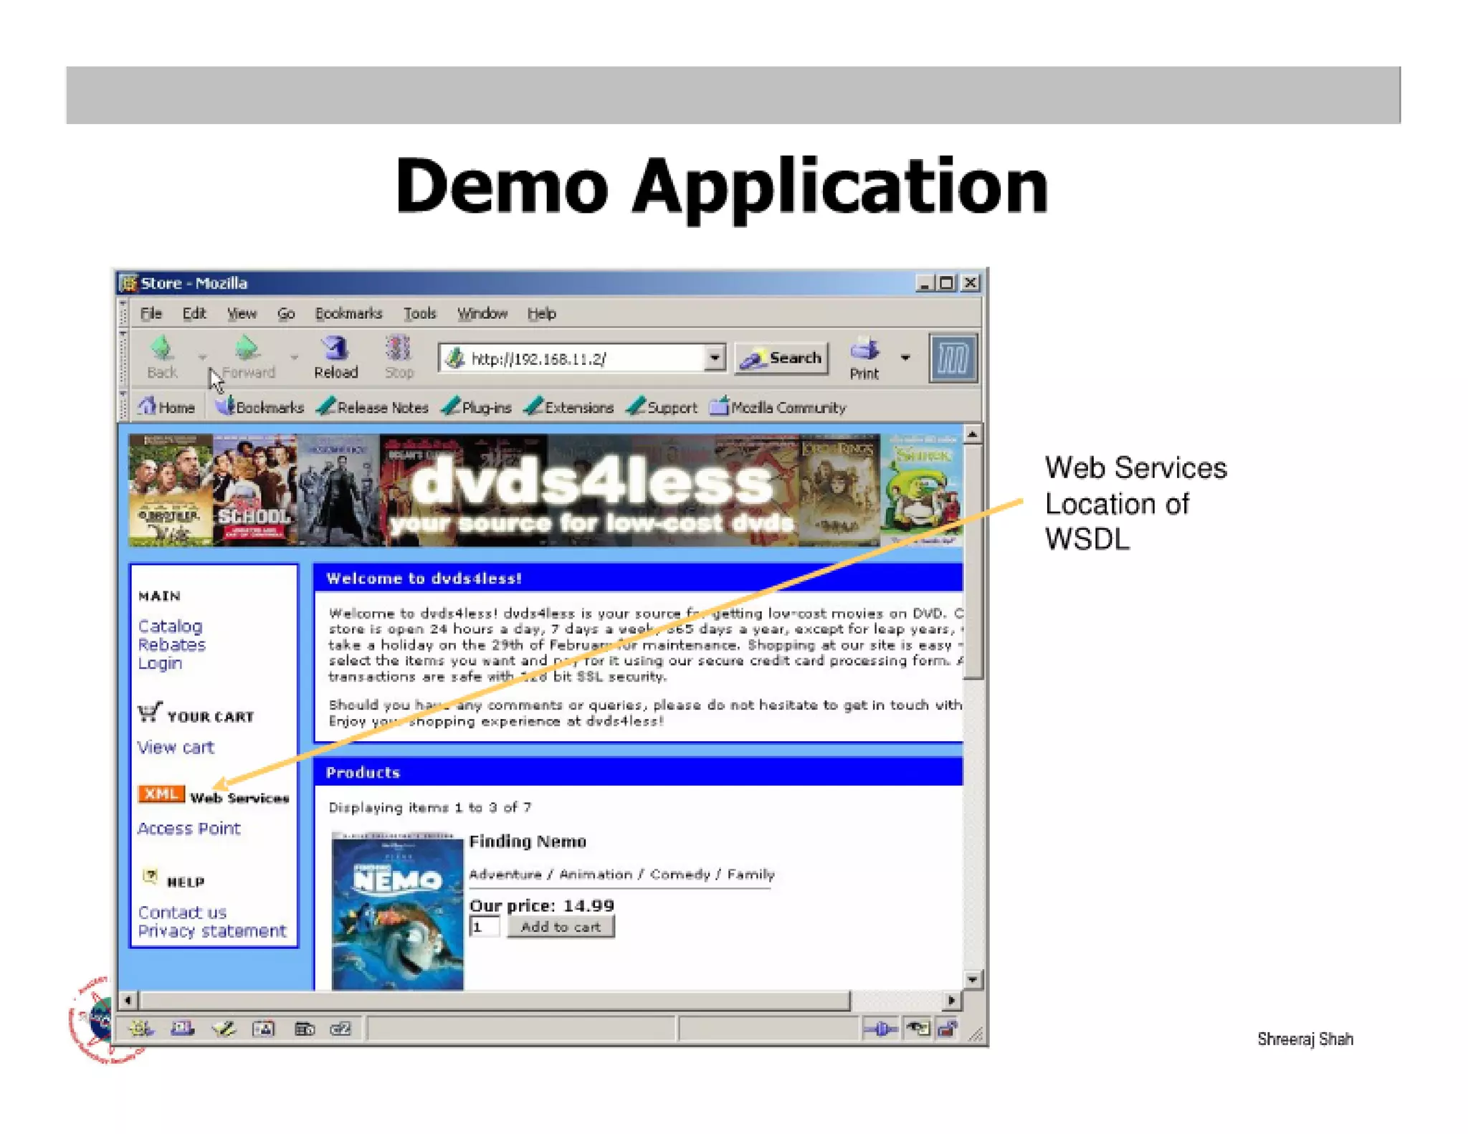Open the Window menu

[482, 313]
